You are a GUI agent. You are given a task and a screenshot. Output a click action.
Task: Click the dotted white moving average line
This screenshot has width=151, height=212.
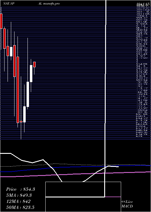(75, 165)
